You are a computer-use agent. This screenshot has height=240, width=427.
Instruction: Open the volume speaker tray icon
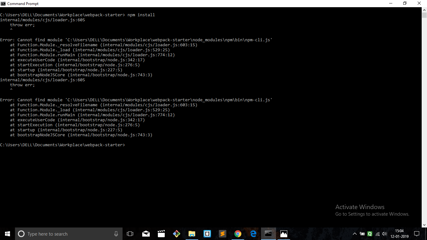(x=384, y=234)
